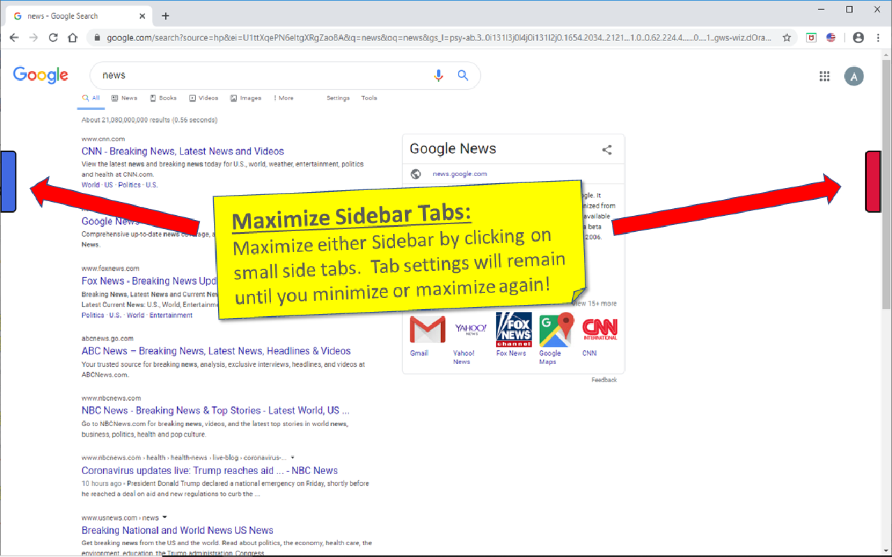892x557 pixels.
Task: Switch to the Videos search tab
Action: pos(203,98)
